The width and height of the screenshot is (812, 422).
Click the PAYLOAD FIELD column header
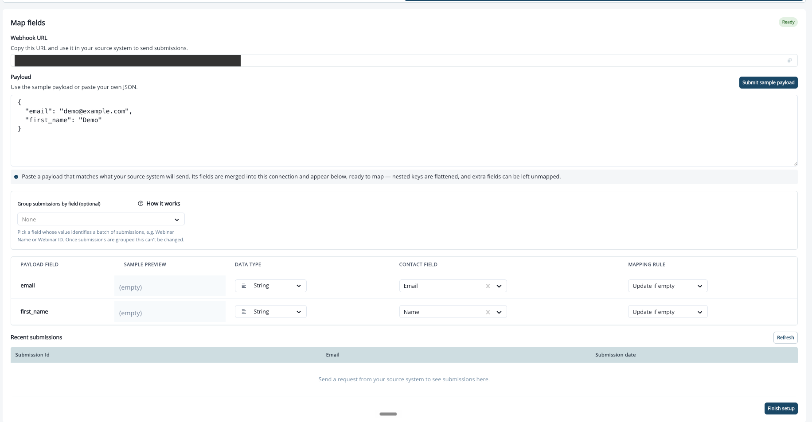(39, 264)
